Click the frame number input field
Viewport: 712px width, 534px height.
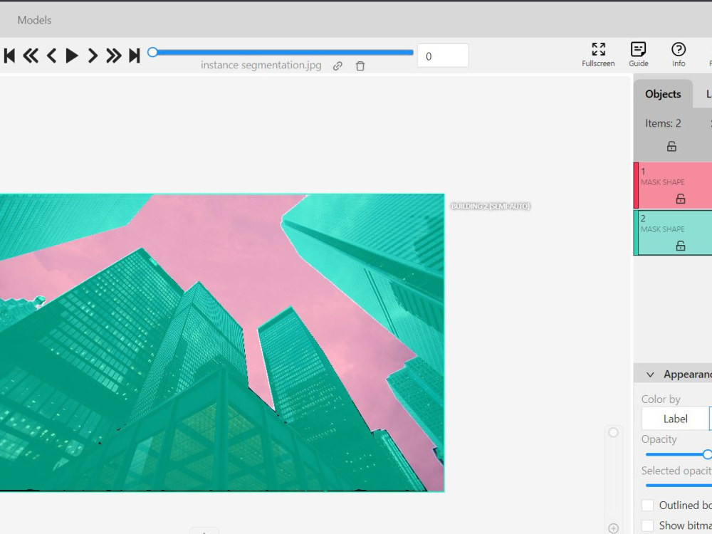click(442, 56)
